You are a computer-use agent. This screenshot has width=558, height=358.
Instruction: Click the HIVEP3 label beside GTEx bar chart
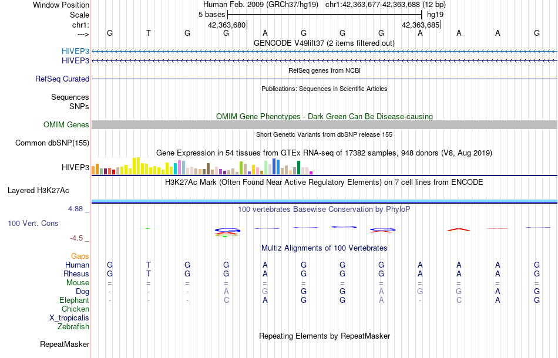click(x=75, y=167)
